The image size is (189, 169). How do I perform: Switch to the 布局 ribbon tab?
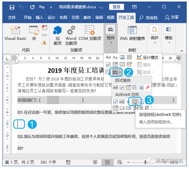point(63,18)
